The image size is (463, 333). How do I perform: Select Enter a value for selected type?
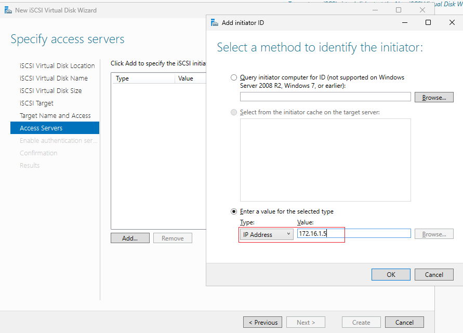[x=234, y=211]
